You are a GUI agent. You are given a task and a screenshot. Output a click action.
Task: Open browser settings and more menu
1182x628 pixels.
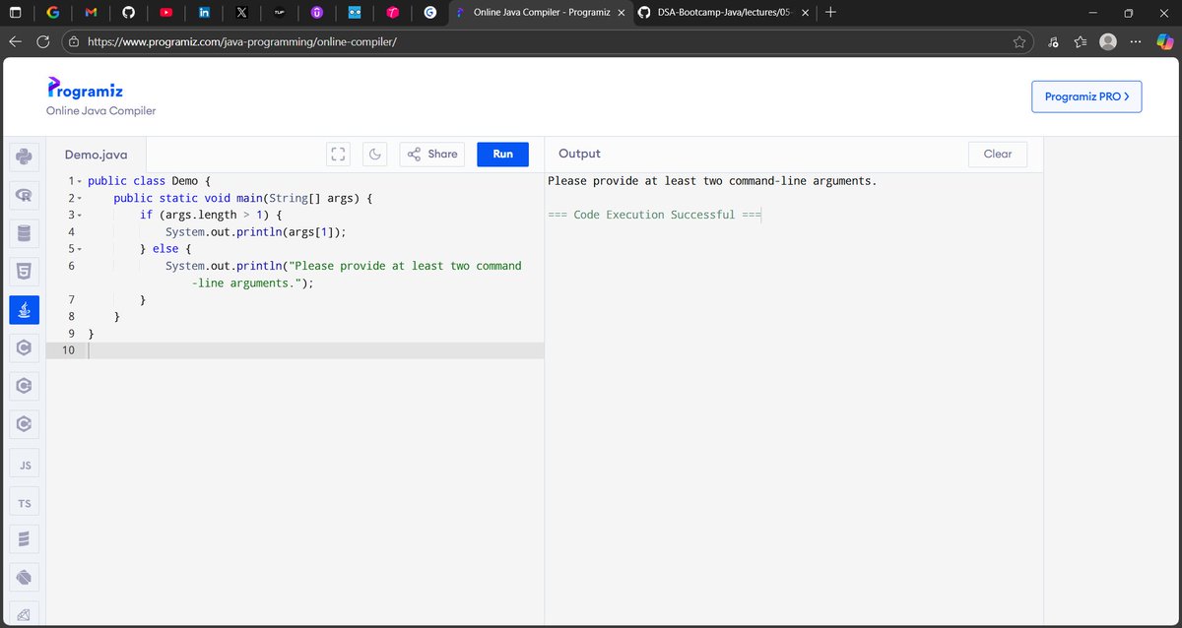(1136, 42)
